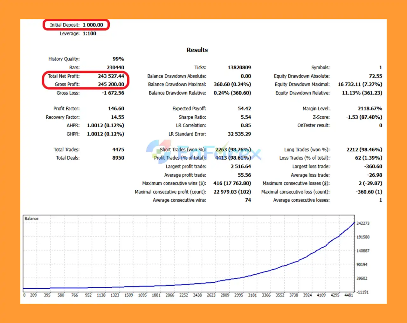Image resolution: width=407 pixels, height=323 pixels.
Task: Click the FoForex watermark logo icon
Action: (x=158, y=151)
